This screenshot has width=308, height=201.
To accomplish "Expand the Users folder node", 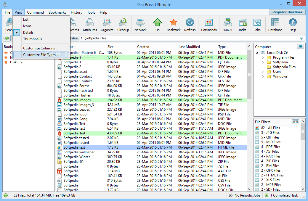I will click(x=263, y=72).
